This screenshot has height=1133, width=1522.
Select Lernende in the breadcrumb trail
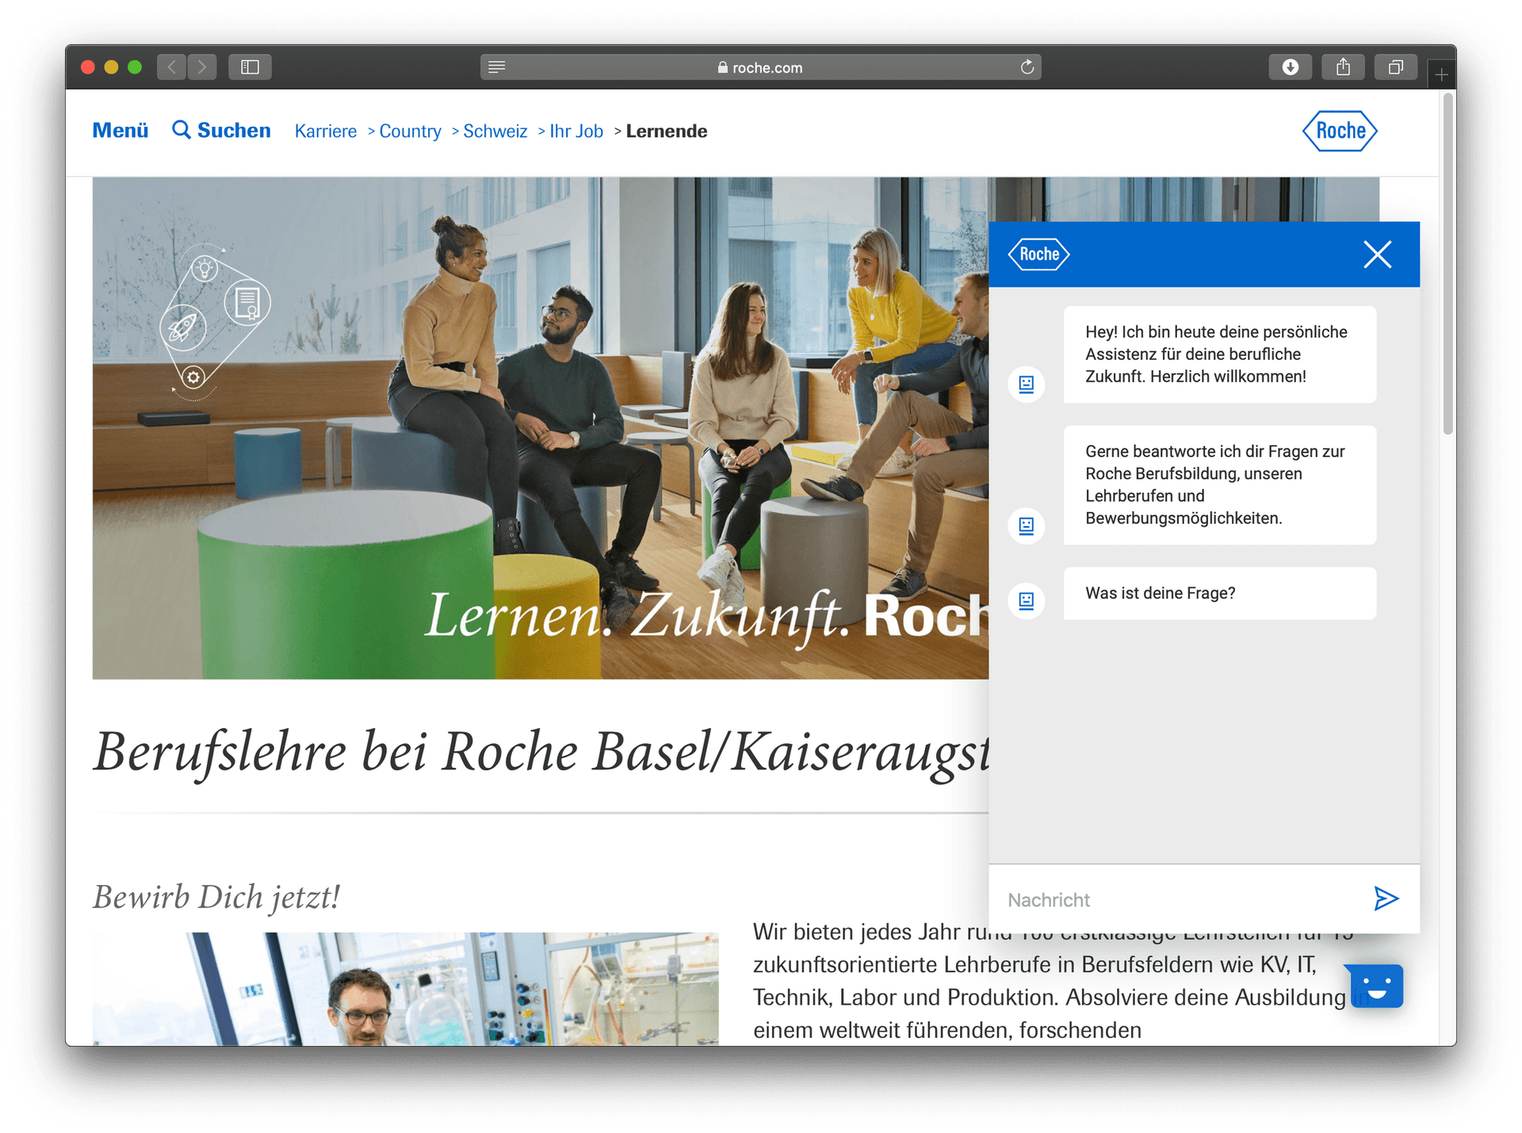coord(667,131)
